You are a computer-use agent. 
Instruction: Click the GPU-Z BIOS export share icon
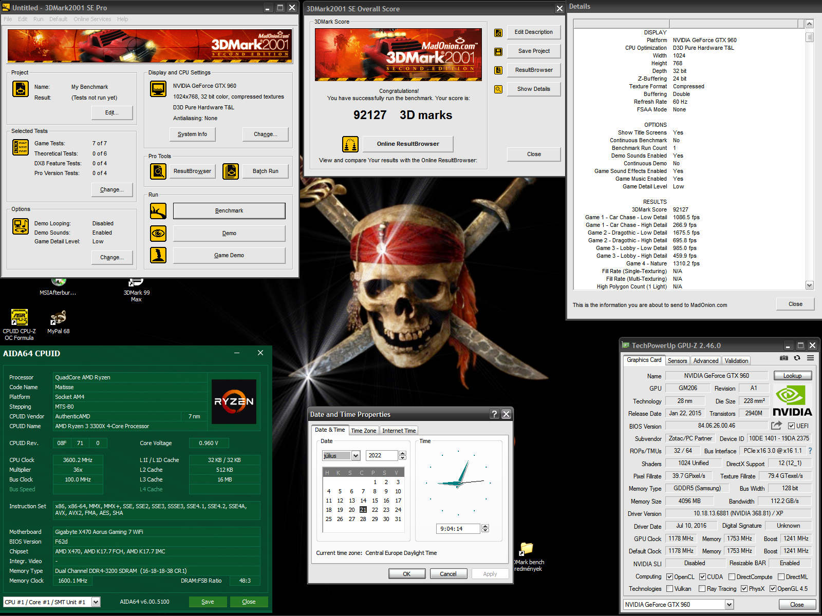coord(776,426)
